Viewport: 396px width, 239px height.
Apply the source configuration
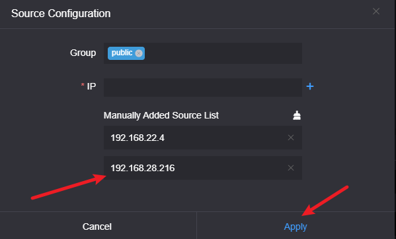pos(296,226)
